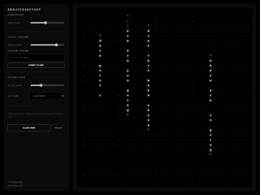260x195 pixels.
Task: Click the leftmost "where are you going" stream
Action: tap(128, 65)
